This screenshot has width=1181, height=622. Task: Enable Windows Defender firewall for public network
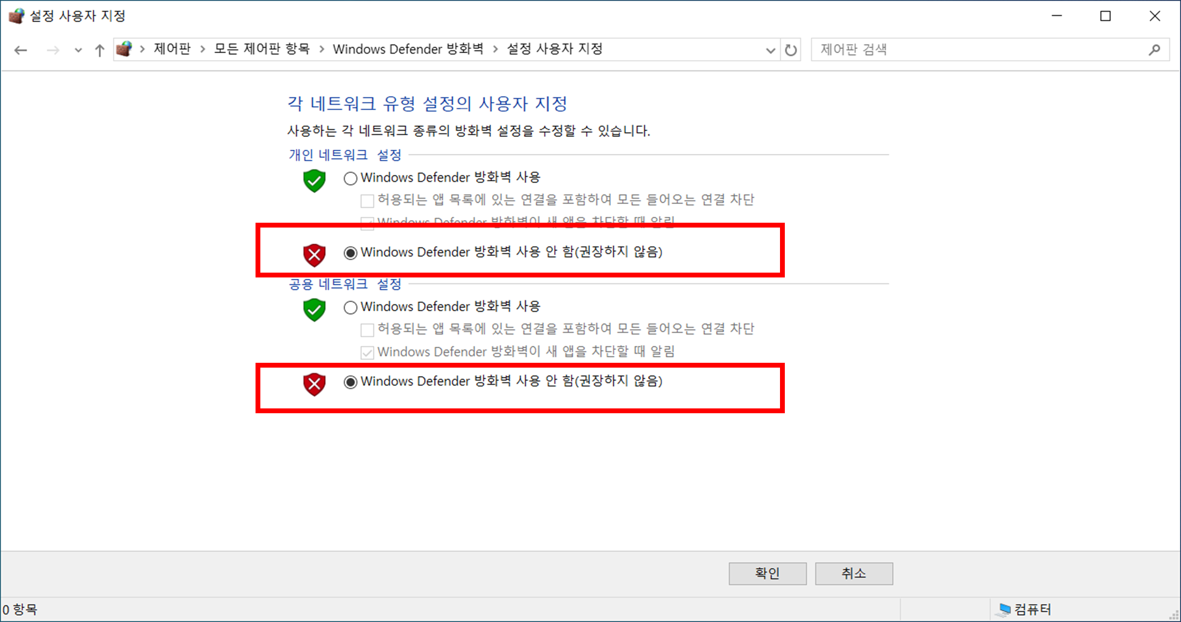pos(351,308)
